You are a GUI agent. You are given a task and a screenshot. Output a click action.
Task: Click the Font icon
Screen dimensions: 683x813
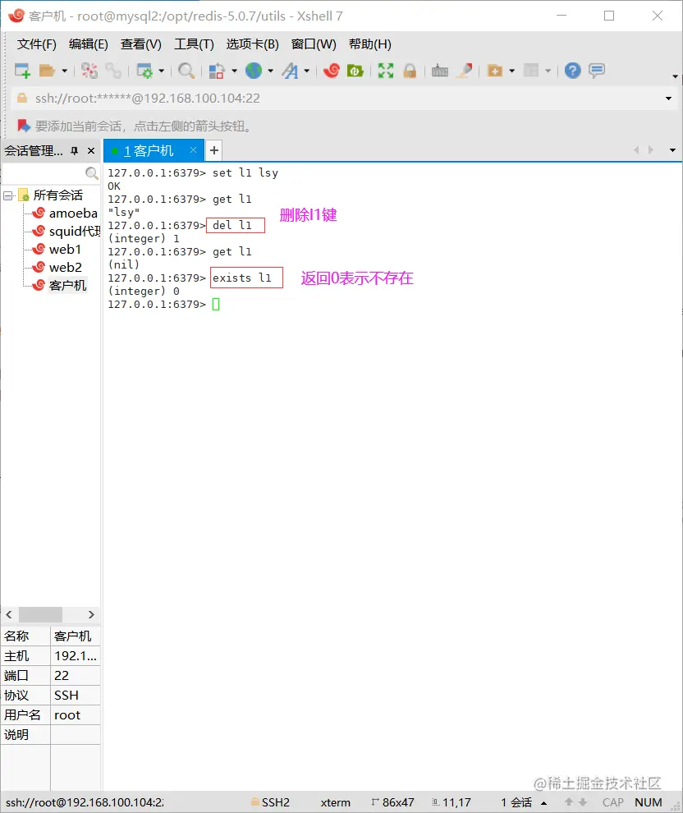click(x=291, y=71)
